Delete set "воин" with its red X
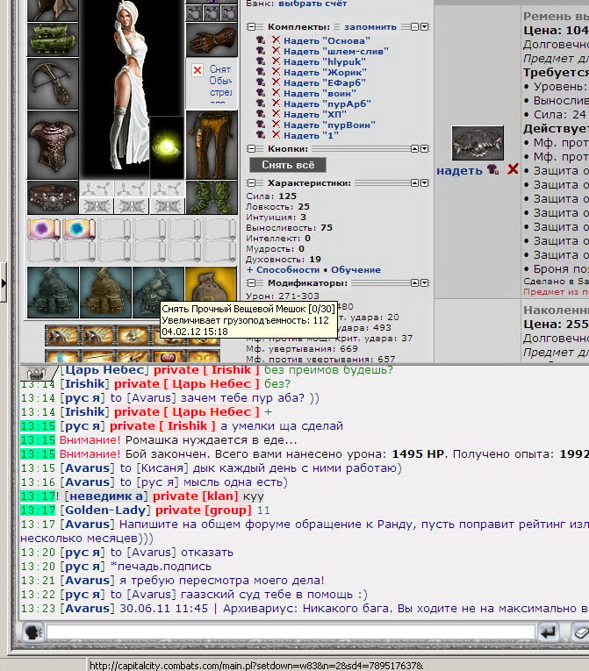Viewport: 589px width, 671px height. click(276, 93)
